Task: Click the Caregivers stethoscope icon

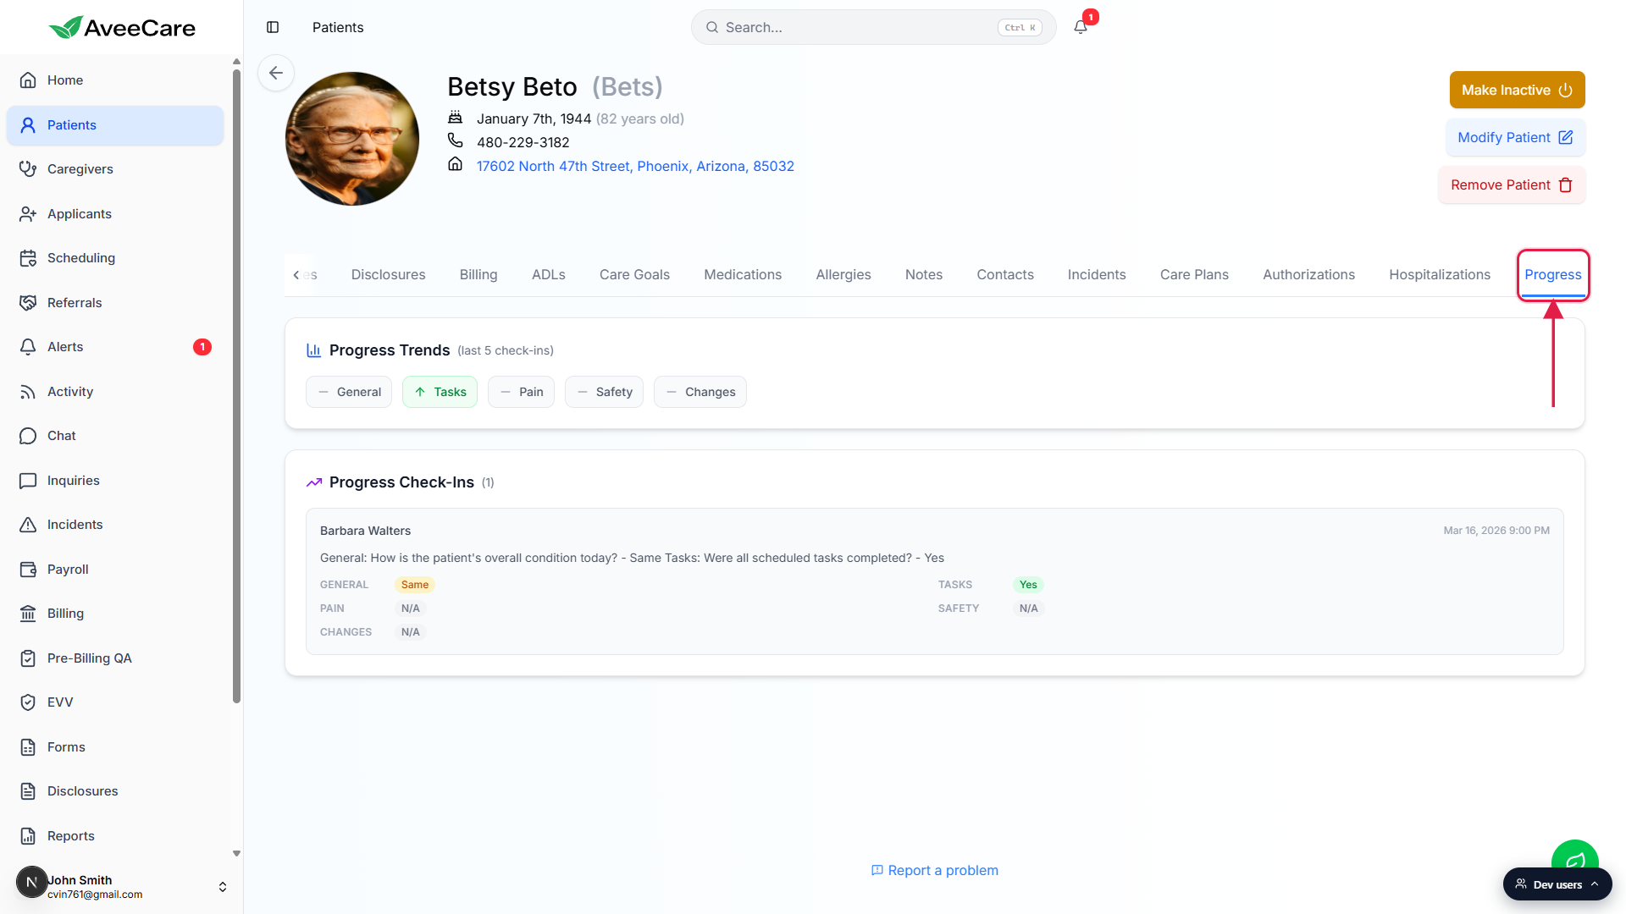Action: tap(28, 169)
